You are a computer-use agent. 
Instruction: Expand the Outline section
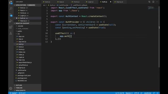(19, 85)
